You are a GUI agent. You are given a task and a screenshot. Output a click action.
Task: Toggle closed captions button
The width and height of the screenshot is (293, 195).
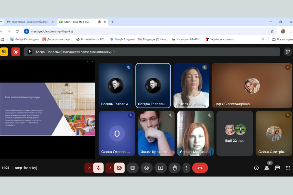[133, 168]
